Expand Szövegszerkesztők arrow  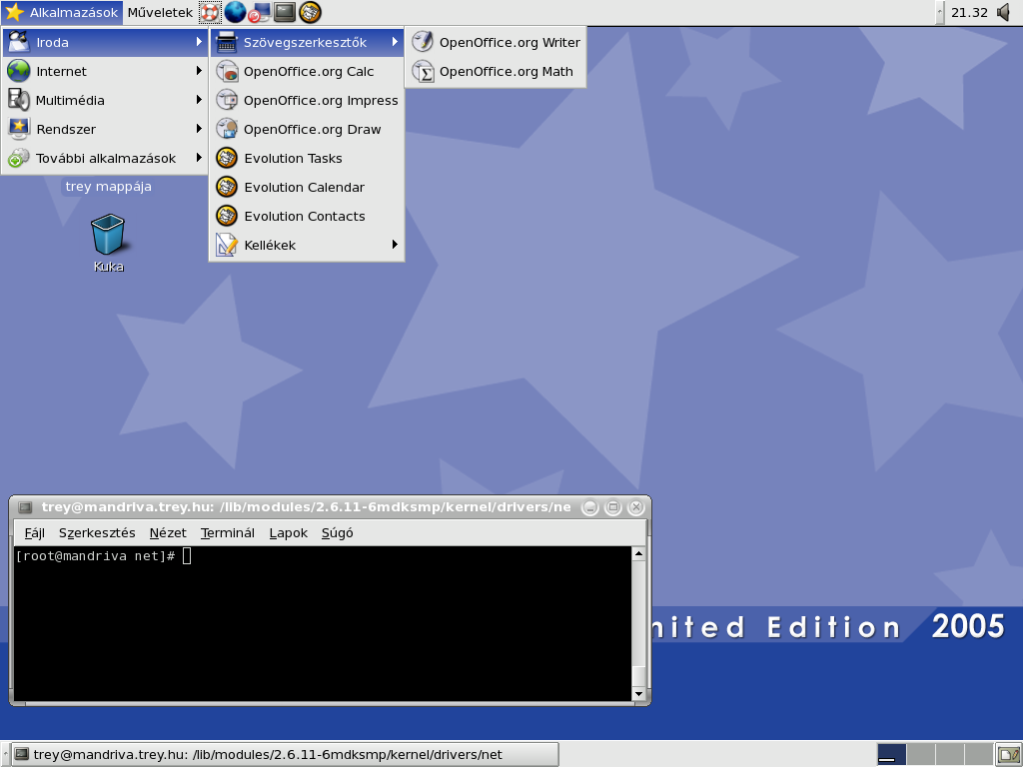395,42
